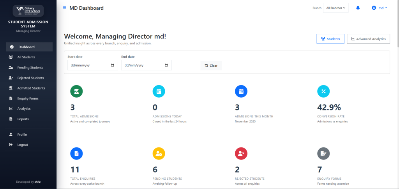The height and width of the screenshot is (189, 399).
Task: Click the green Total Admissions icon
Action: tap(76, 91)
